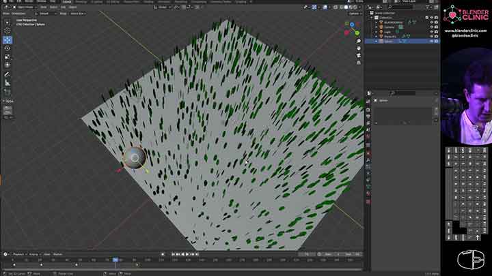The image size is (492, 276).
Task: Open the viewport Options dropdown
Action: [x=355, y=14]
